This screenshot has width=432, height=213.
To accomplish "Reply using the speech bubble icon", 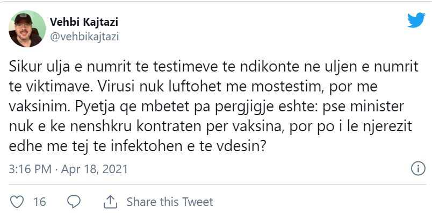I will click(x=74, y=202).
